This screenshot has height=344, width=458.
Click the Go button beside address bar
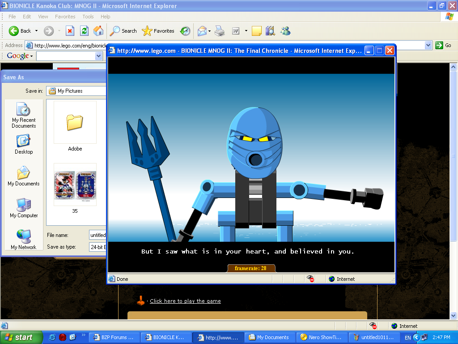click(x=443, y=45)
